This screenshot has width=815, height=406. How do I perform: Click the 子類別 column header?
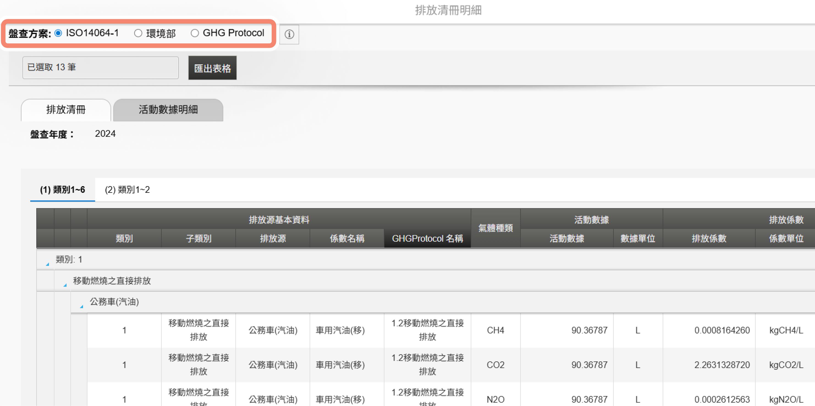pos(198,238)
